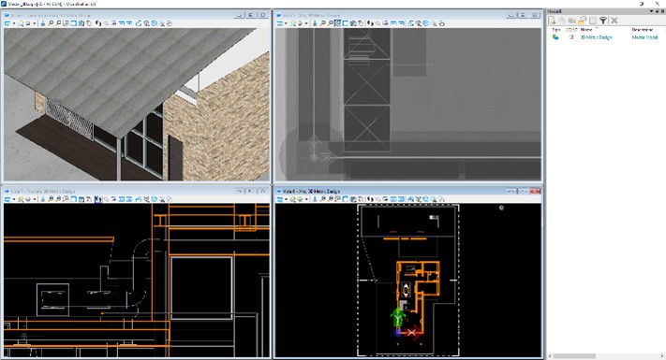The width and height of the screenshot is (666, 360).
Task: Sort models by the Descrizione column header
Action: [x=643, y=30]
